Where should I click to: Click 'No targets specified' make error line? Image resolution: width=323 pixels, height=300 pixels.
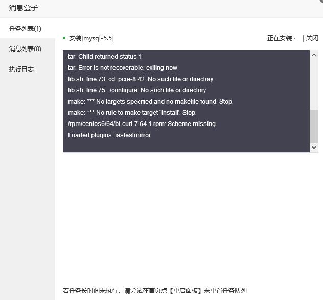coord(151,102)
